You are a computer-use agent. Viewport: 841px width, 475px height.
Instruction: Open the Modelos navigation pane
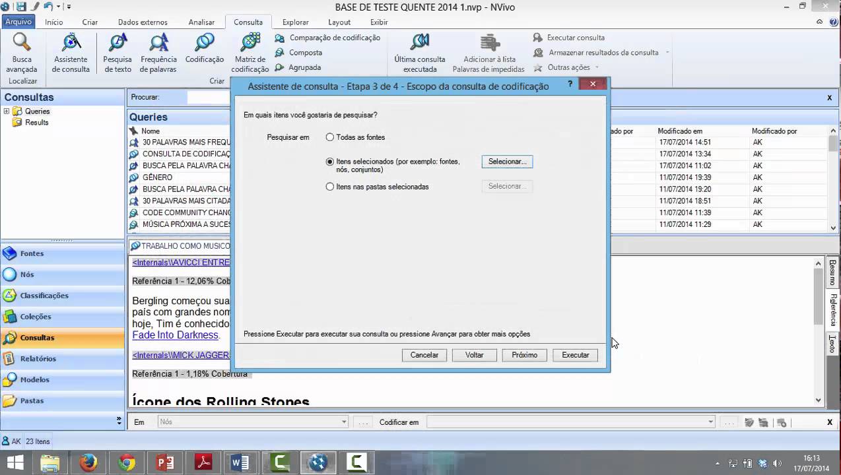(62, 380)
